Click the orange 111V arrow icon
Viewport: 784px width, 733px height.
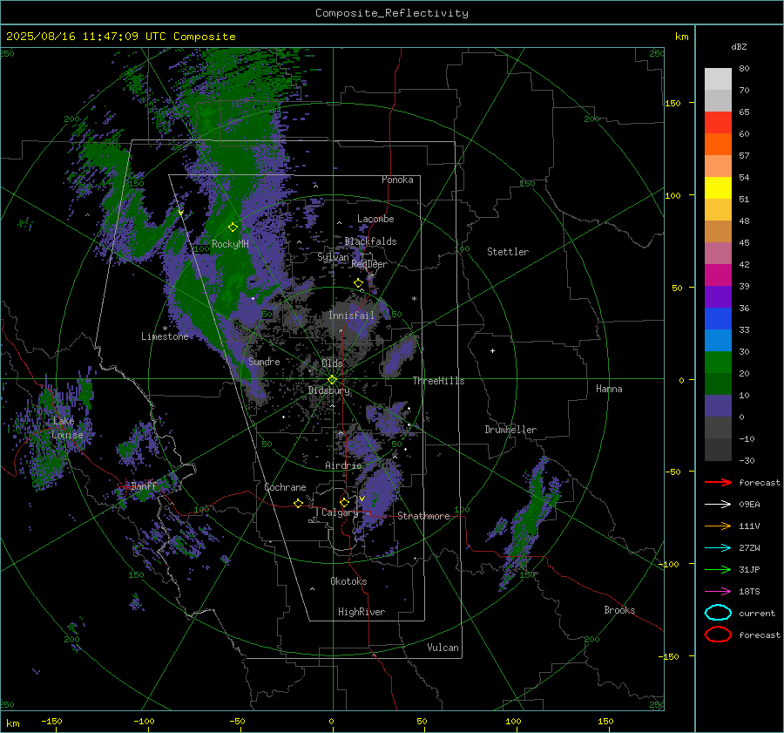pyautogui.click(x=718, y=526)
